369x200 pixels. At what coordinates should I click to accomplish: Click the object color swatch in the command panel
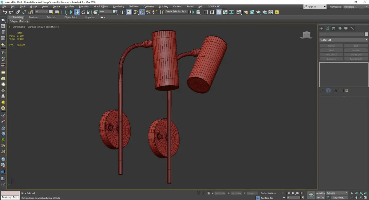(366, 34)
